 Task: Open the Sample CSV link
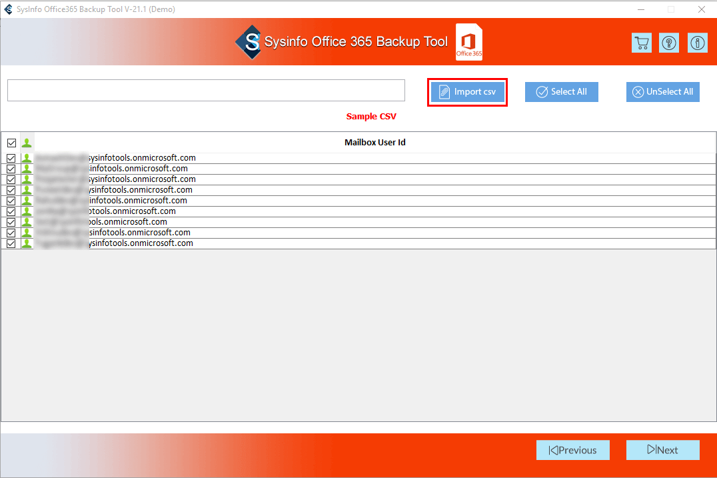[371, 117]
